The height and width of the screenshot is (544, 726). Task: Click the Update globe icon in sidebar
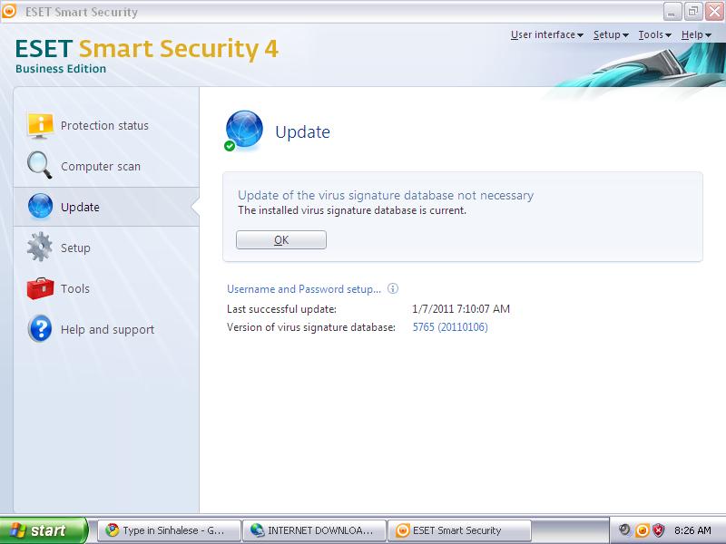40,206
